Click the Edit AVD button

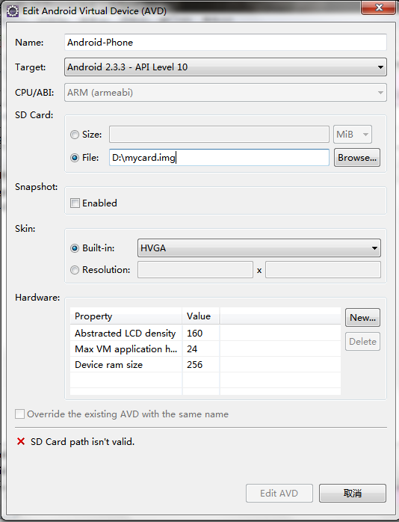[279, 493]
